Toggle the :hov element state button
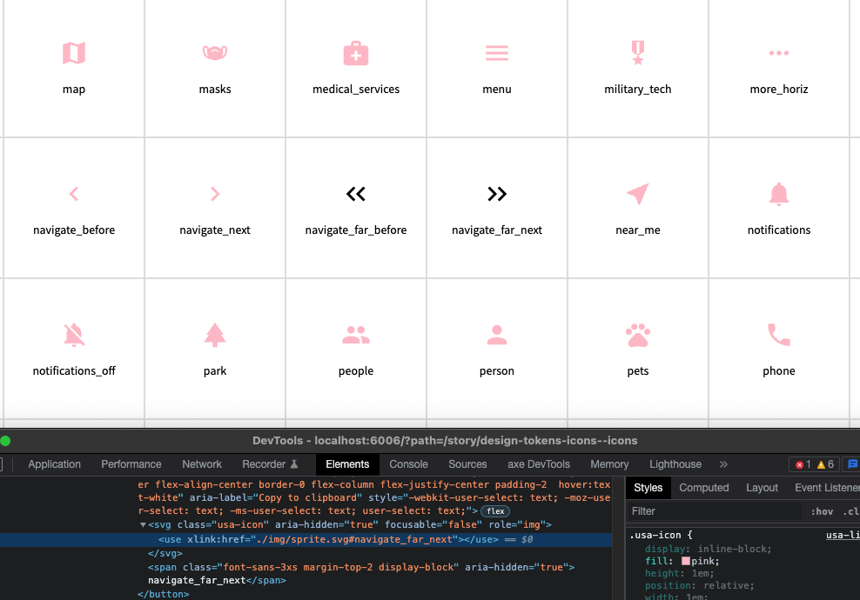This screenshot has width=860, height=600. click(822, 511)
